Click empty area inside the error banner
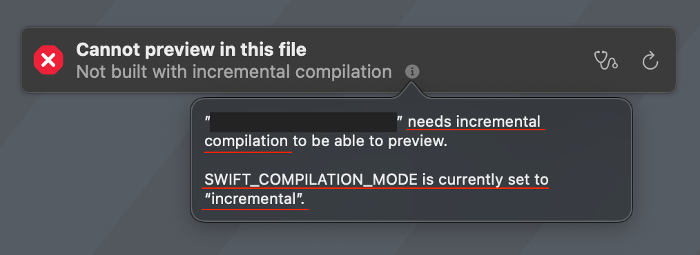700x255 pixels. point(491,60)
